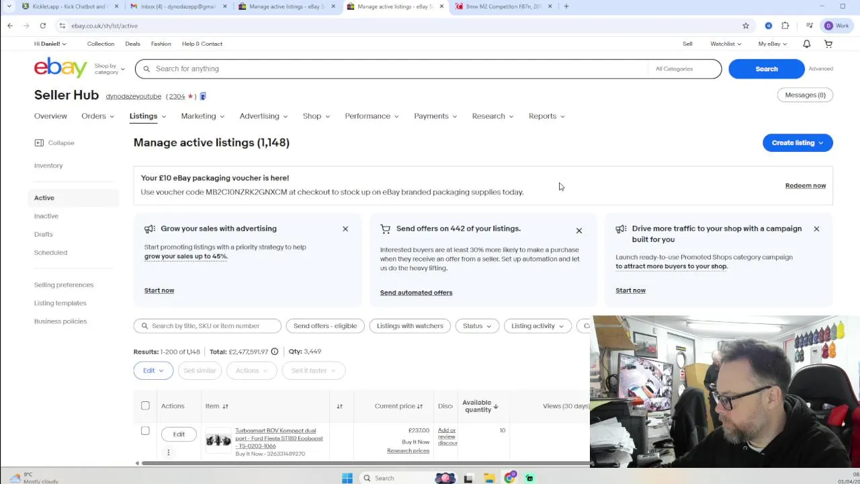Viewport: 860px width, 484px height.
Task: Expand the Marketing dropdown
Action: (x=203, y=116)
